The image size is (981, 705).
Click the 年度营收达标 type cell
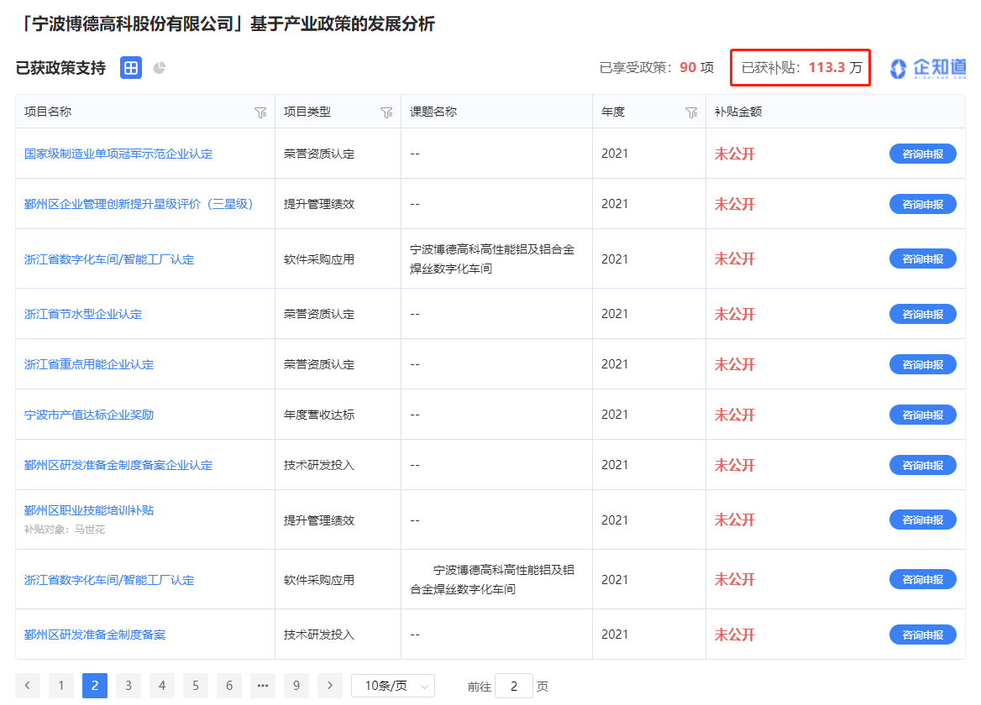[319, 415]
